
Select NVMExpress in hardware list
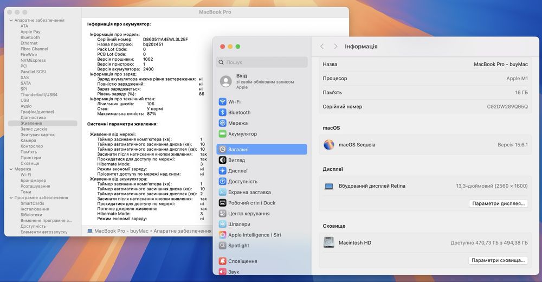[33, 60]
